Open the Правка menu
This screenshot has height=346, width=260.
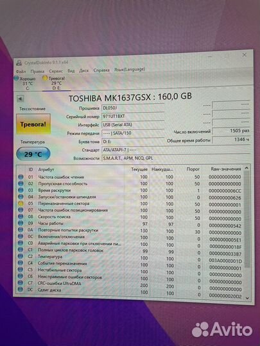[x=37, y=71]
